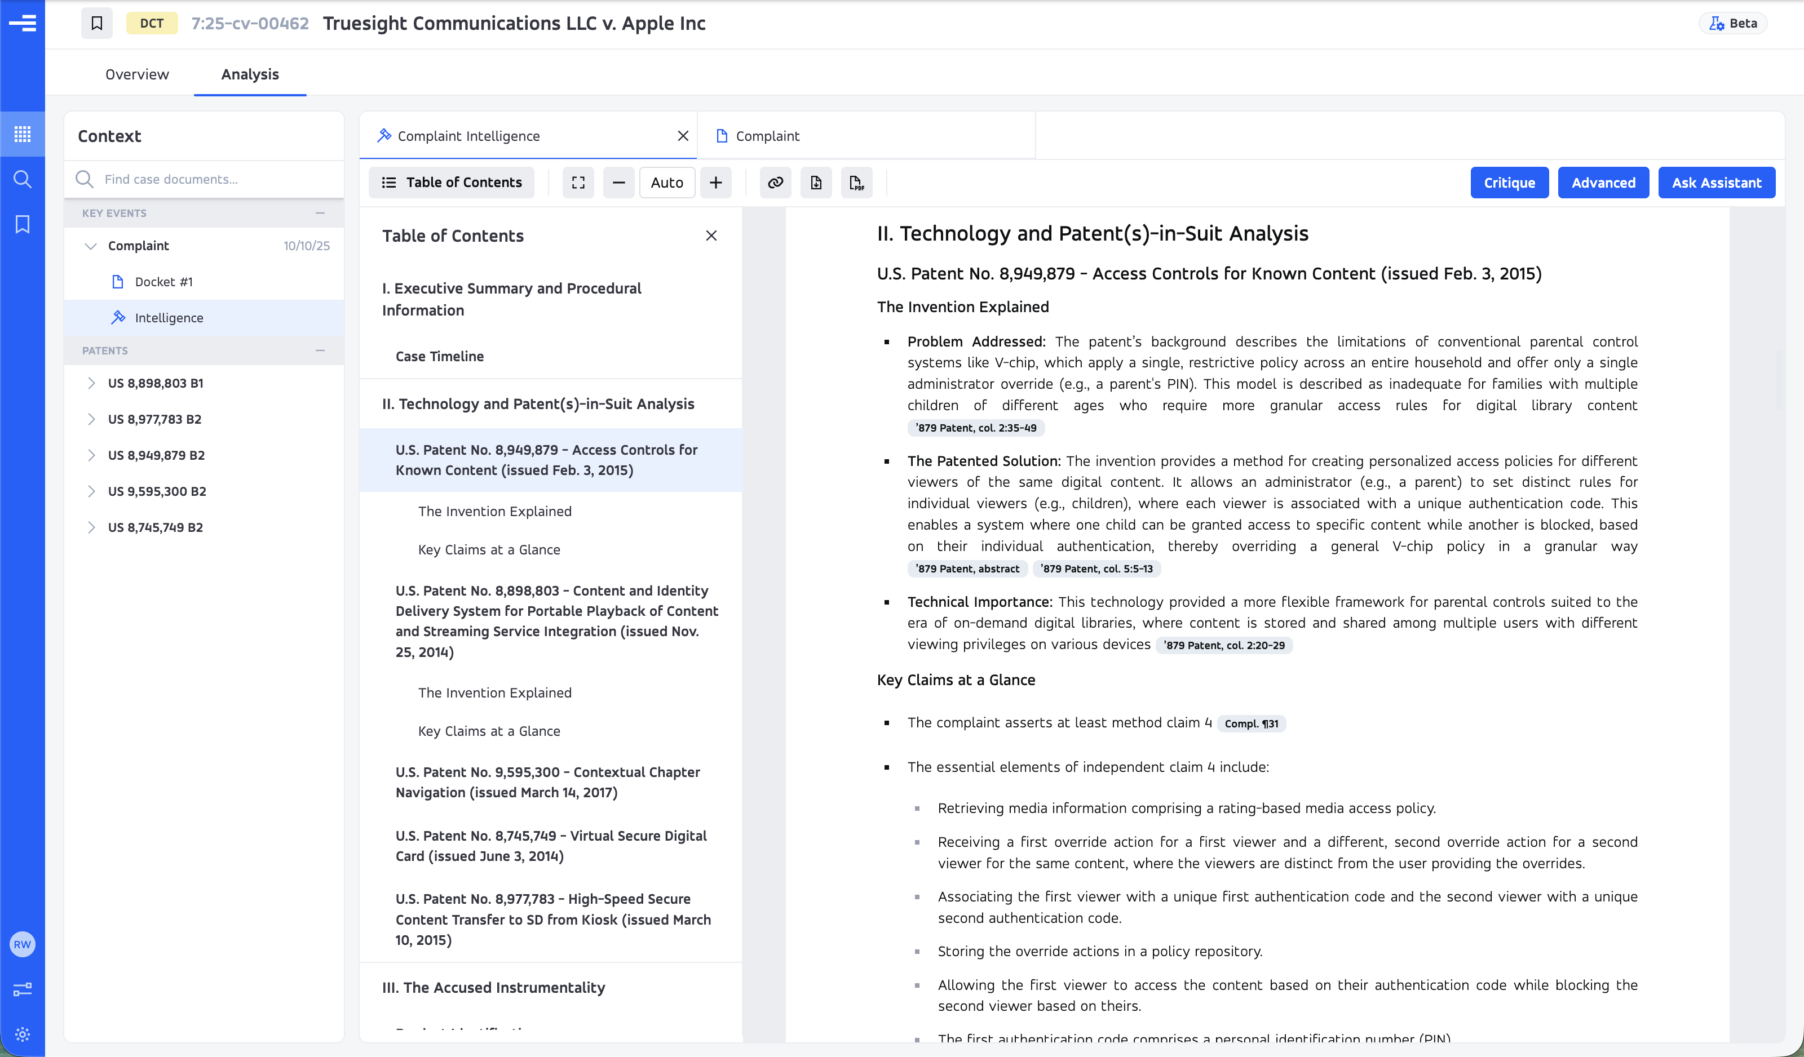Bookmark this case with the bookmark icon
The image size is (1804, 1057).
point(96,24)
